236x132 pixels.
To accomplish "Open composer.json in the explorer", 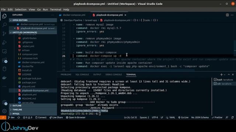I will (30, 54).
